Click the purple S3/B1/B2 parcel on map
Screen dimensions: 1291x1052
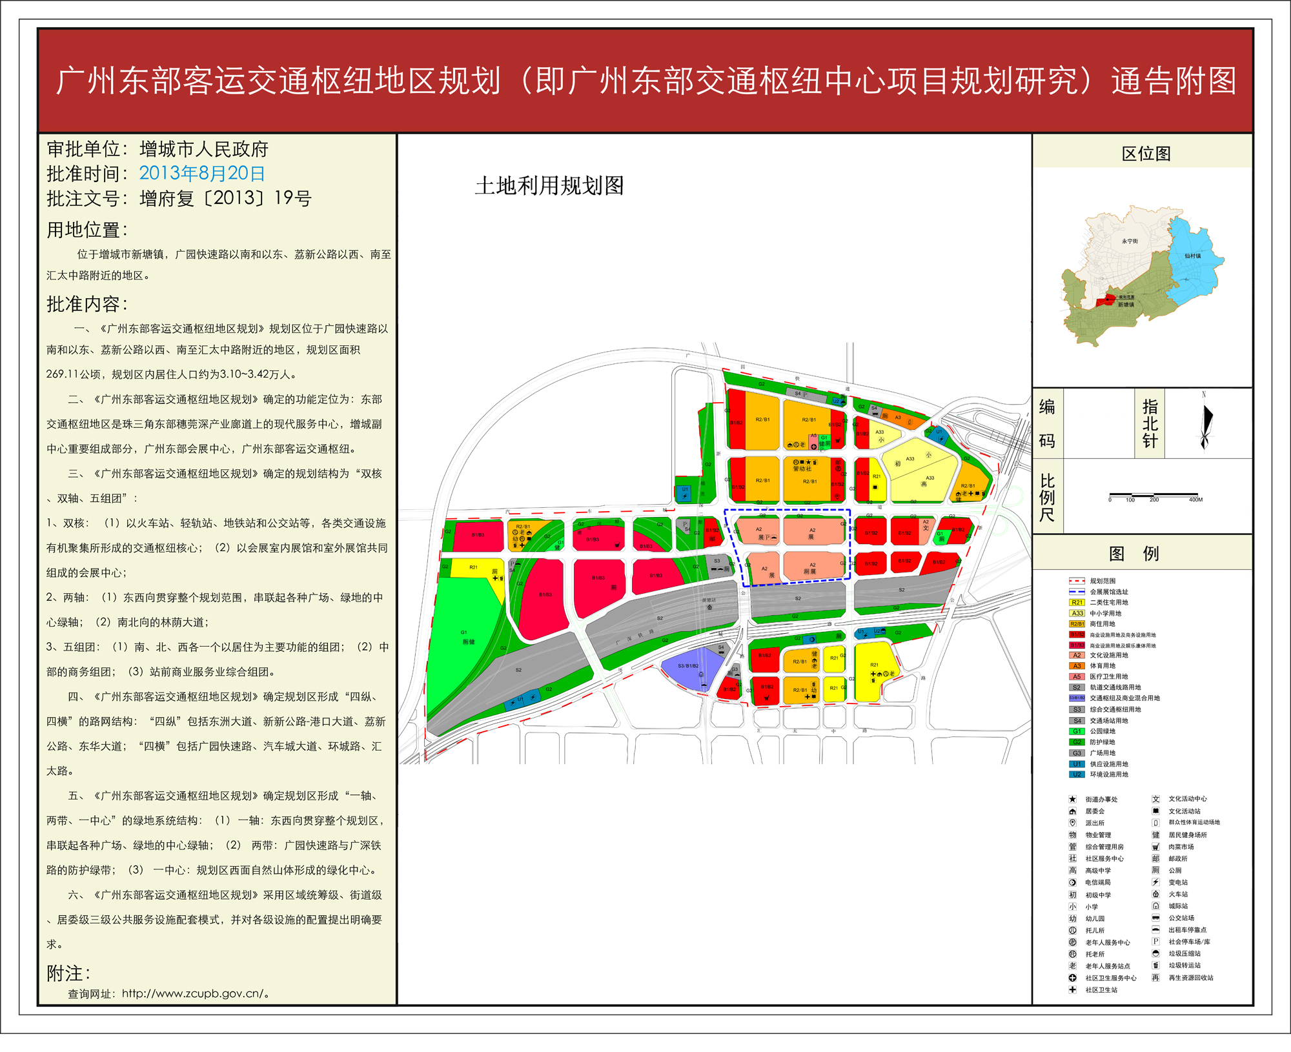click(x=692, y=667)
